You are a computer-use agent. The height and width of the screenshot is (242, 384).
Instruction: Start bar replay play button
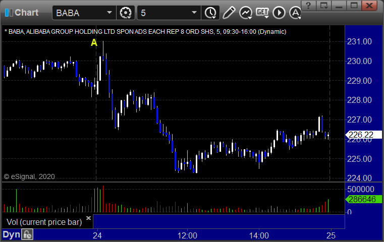click(279, 13)
